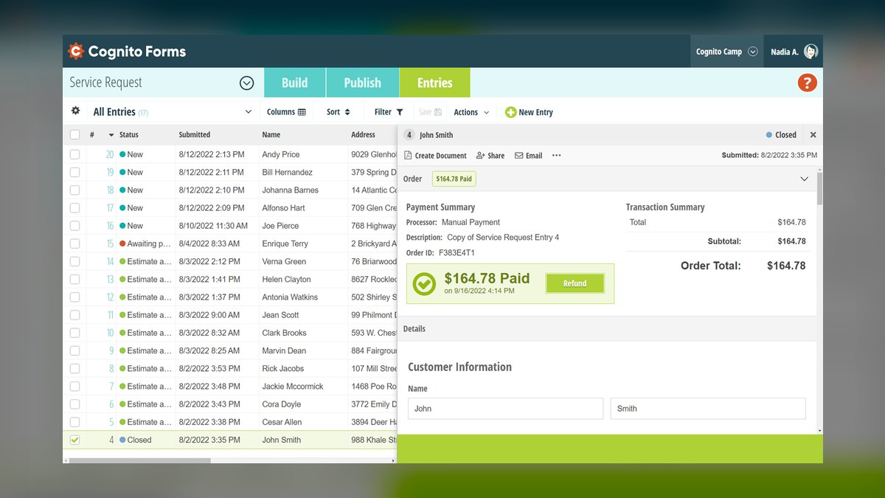Check the Enrique Terry entry checkbox

tap(74, 243)
